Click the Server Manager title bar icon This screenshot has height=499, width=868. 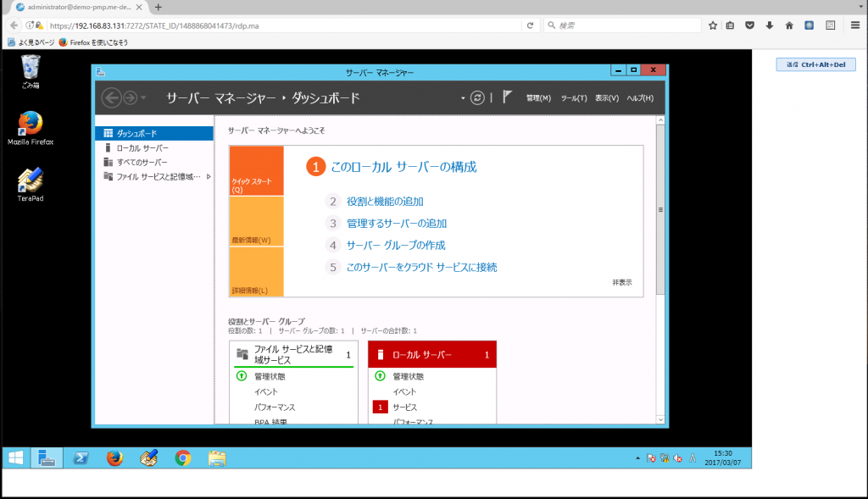point(100,72)
